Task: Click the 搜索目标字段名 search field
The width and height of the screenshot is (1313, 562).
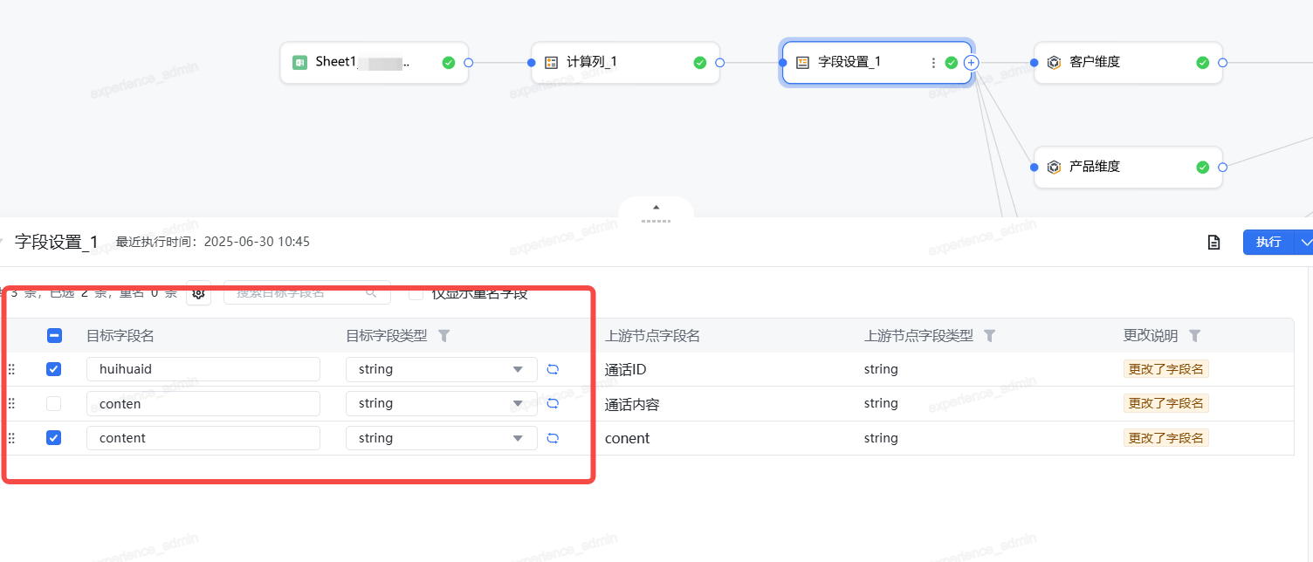Action: point(299,293)
